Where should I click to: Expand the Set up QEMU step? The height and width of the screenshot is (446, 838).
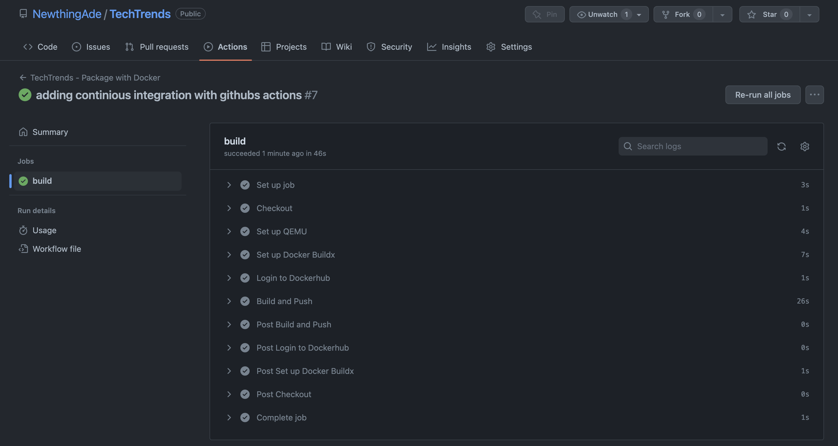tap(229, 231)
